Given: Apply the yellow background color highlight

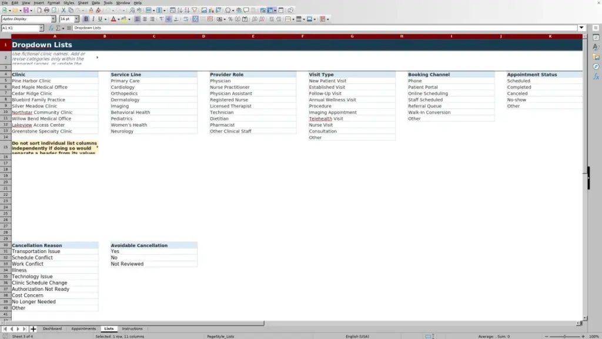Looking at the screenshot, I should point(124,19).
